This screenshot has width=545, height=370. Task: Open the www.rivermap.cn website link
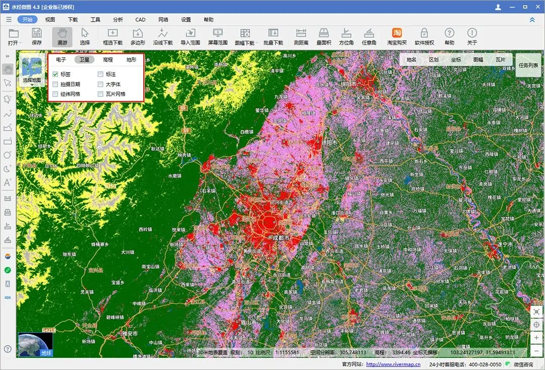pyautogui.click(x=393, y=364)
